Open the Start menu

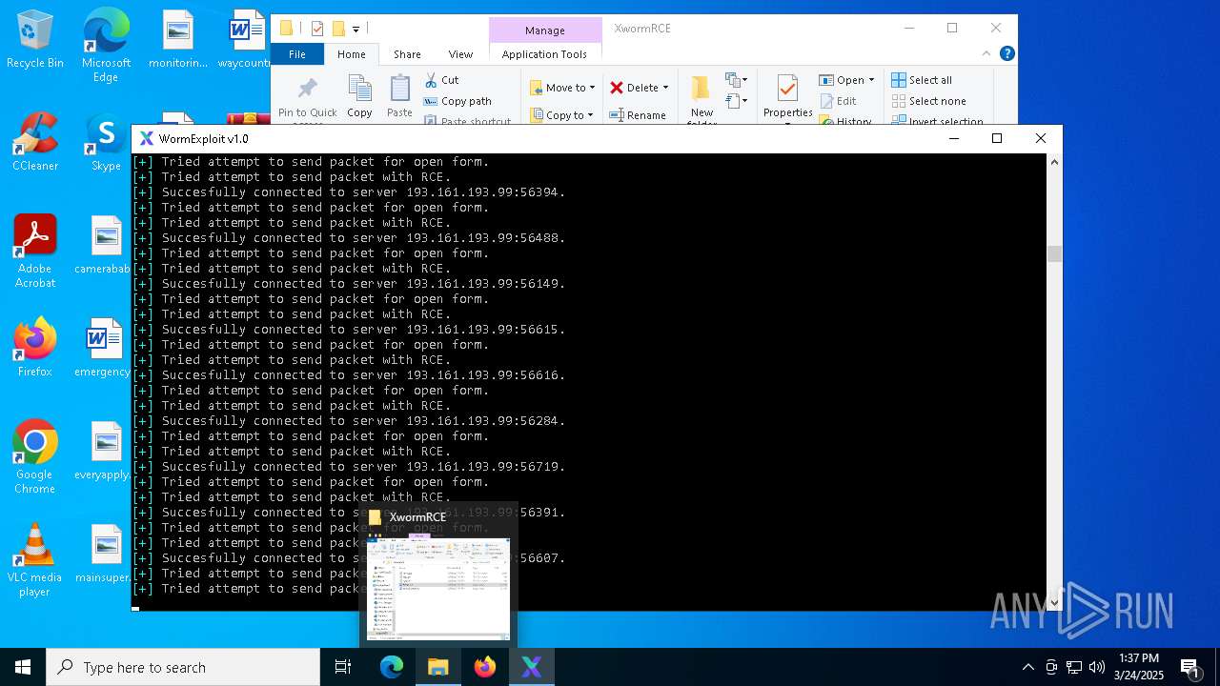[23, 667]
